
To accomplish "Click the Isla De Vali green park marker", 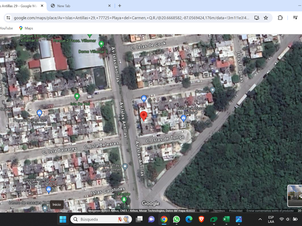I will click(77, 96).
